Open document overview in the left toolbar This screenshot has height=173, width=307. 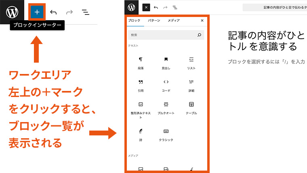(x=86, y=12)
